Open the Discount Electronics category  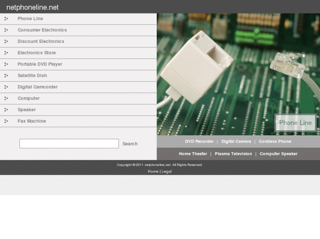(x=41, y=42)
